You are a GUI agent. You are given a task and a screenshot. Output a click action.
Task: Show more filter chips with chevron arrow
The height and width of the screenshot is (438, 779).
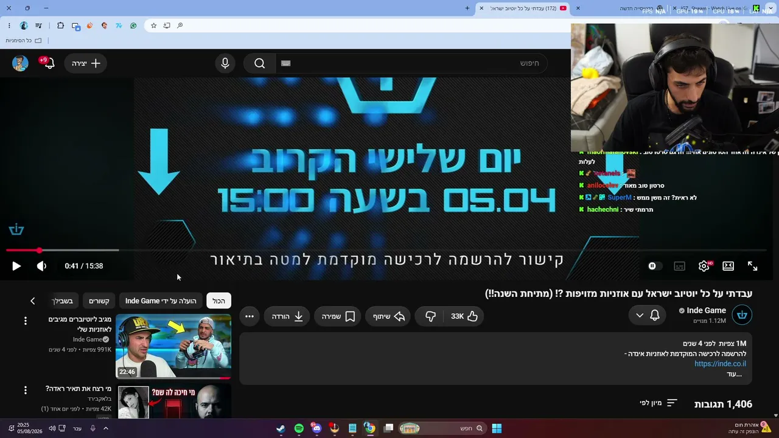[33, 301]
